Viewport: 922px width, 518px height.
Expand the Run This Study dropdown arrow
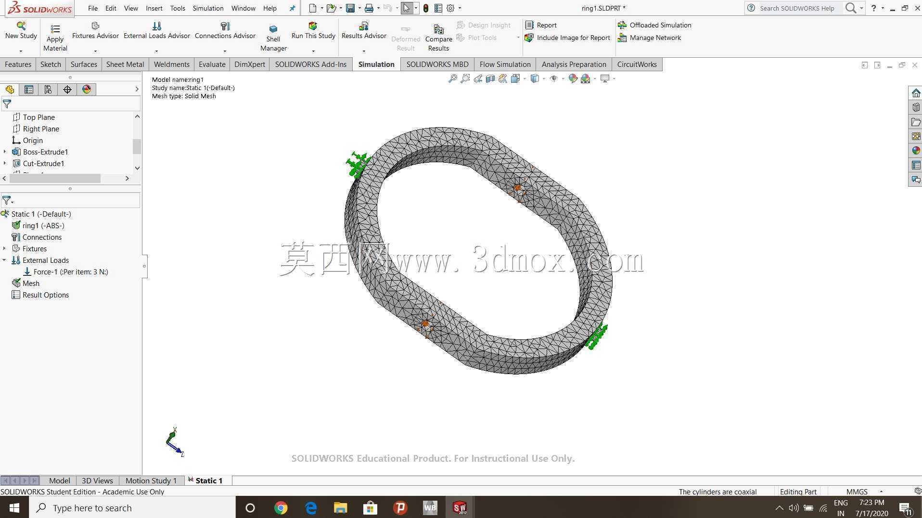pyautogui.click(x=313, y=51)
